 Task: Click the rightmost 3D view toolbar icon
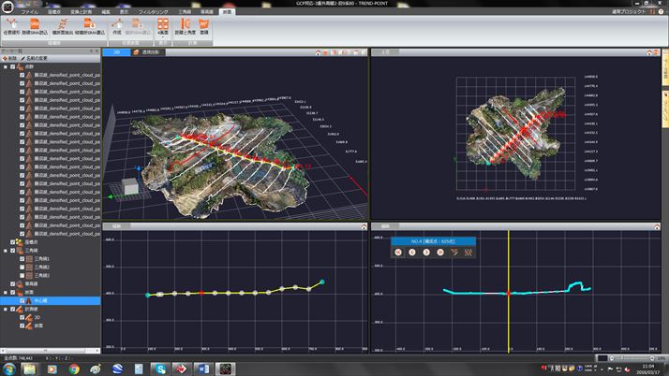tap(364, 52)
